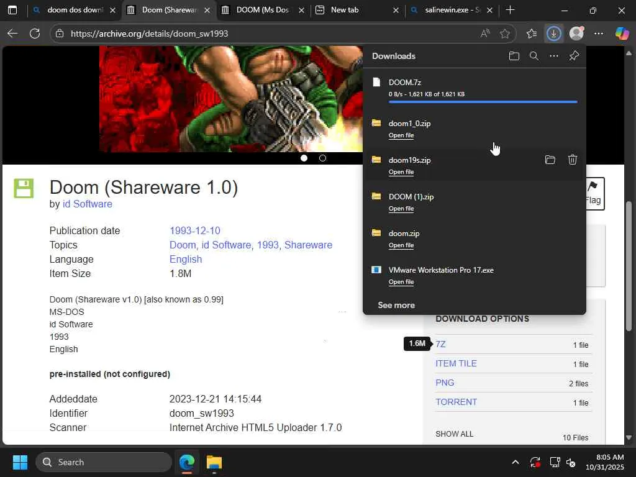Toggle the Downloads toolbar button
The height and width of the screenshot is (477, 636).
pyautogui.click(x=553, y=34)
